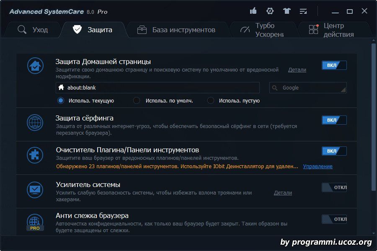The width and height of the screenshot is (377, 251).
Task: Choose the Использ. пустую radio option
Action: pyautogui.click(x=211, y=100)
